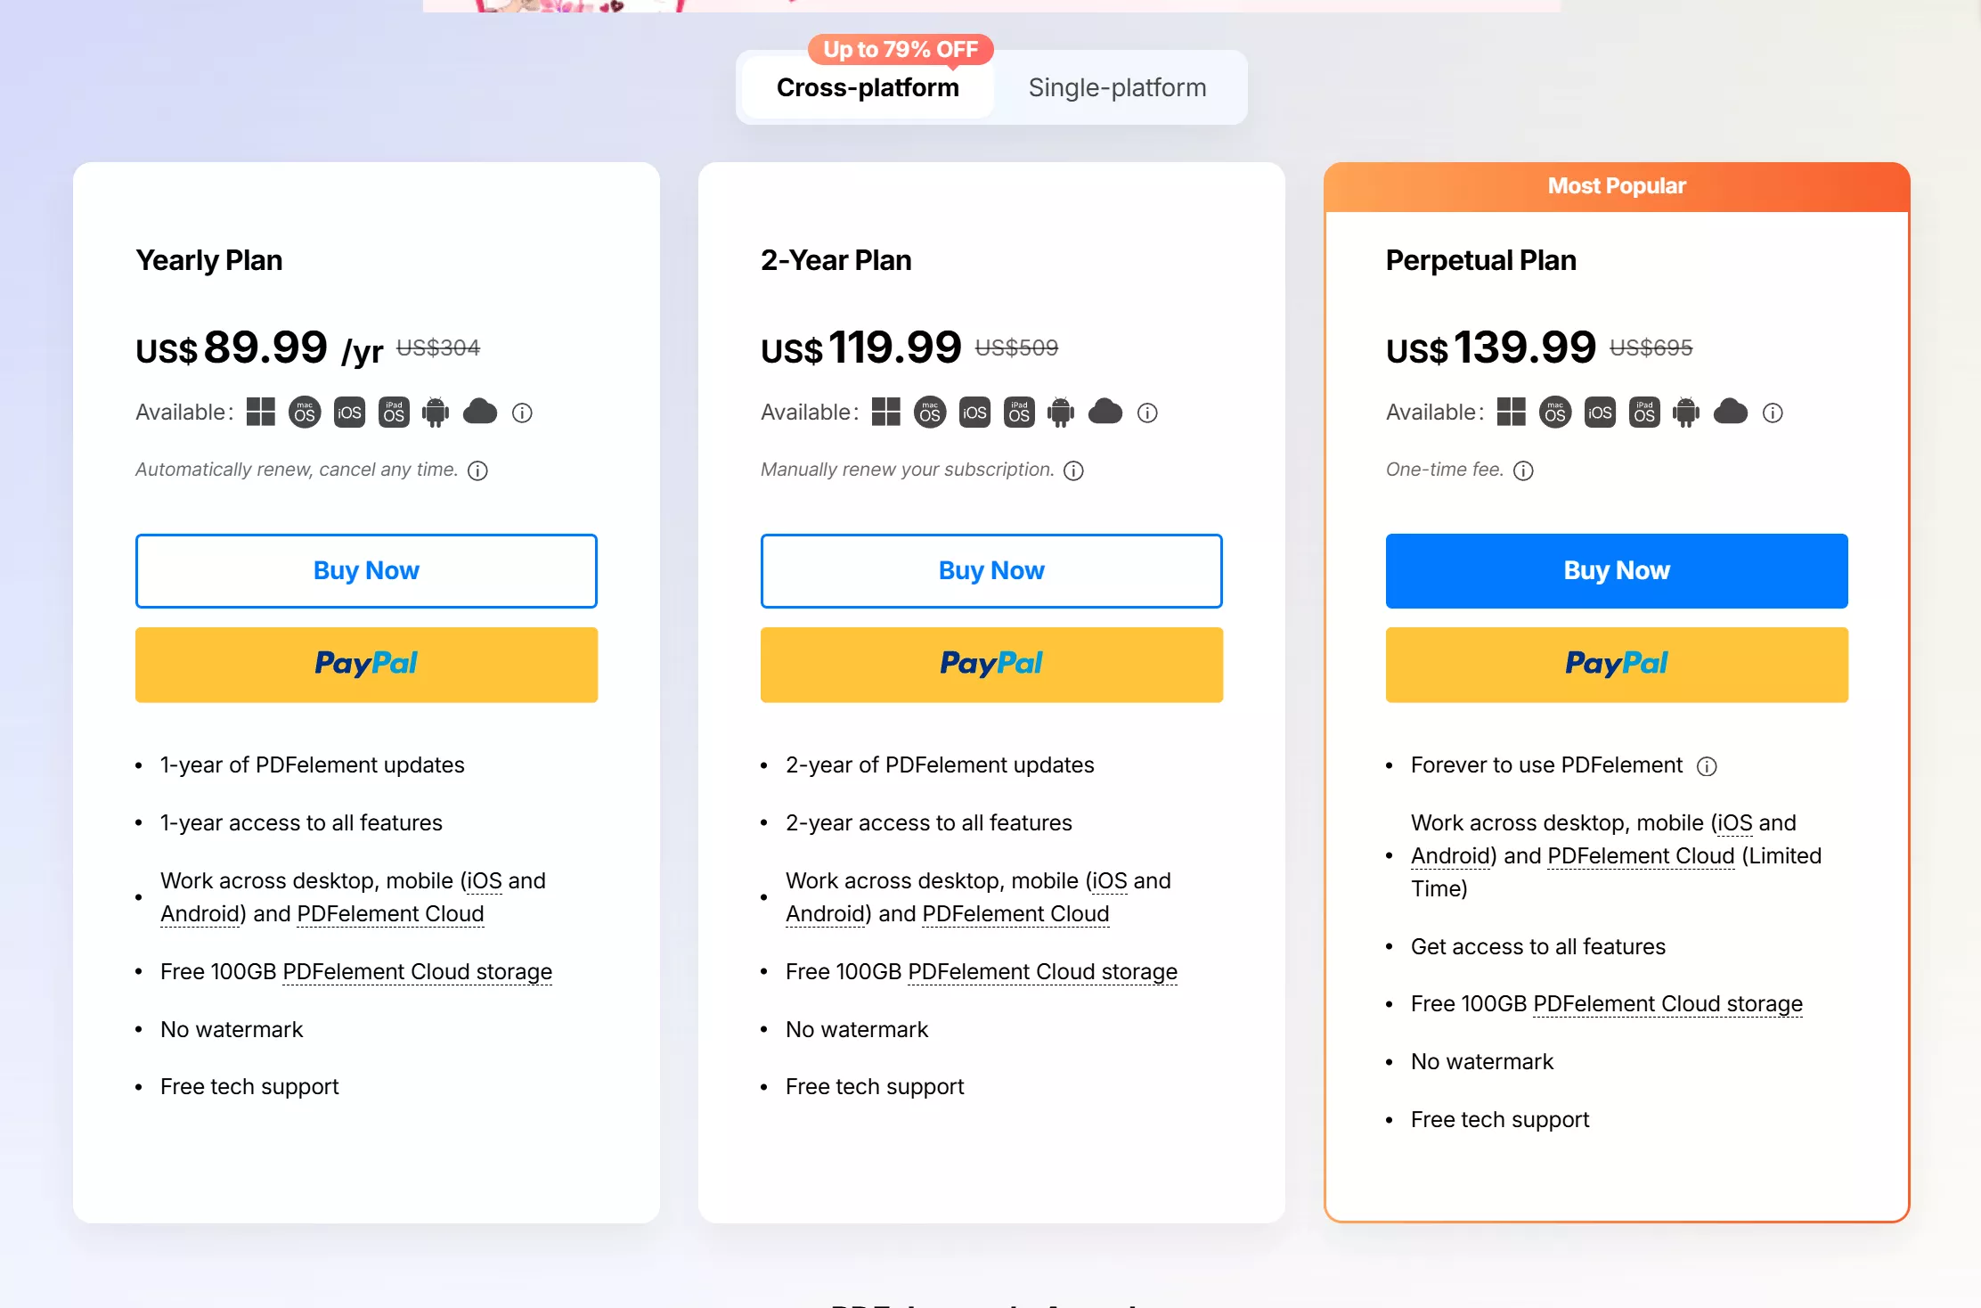Choose PayPal under the Perpetual Plan
The image size is (1981, 1308).
[x=1617, y=665]
